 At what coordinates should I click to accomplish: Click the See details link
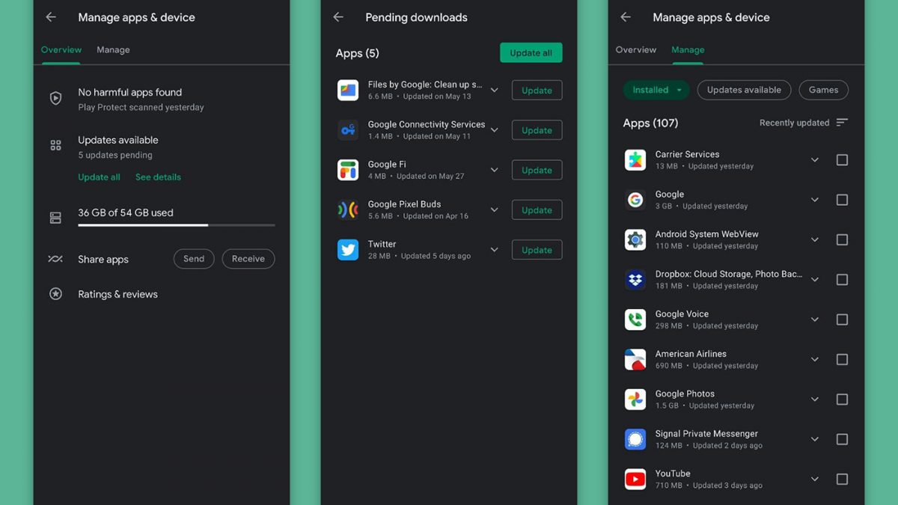[158, 177]
